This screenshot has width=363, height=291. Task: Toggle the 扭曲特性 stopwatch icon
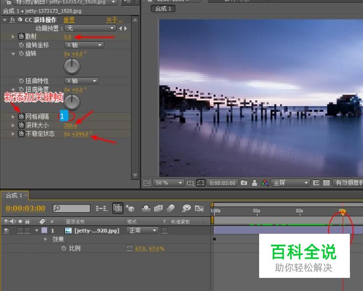click(x=22, y=80)
